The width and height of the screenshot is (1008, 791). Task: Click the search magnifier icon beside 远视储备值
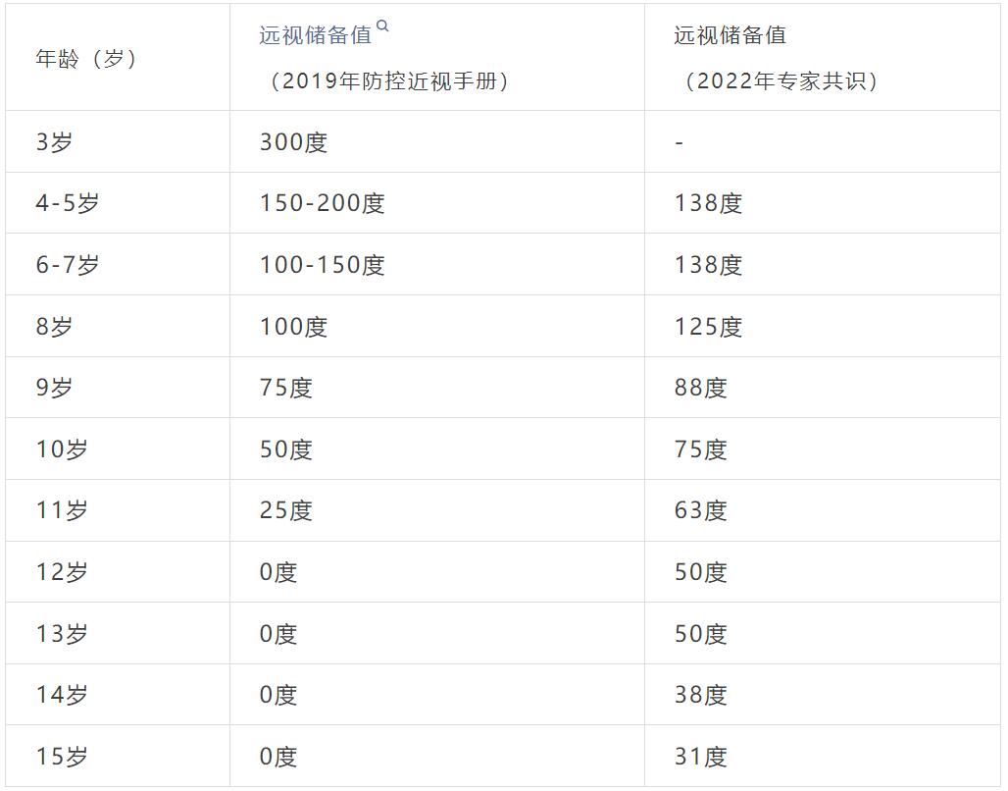pyautogui.click(x=382, y=26)
